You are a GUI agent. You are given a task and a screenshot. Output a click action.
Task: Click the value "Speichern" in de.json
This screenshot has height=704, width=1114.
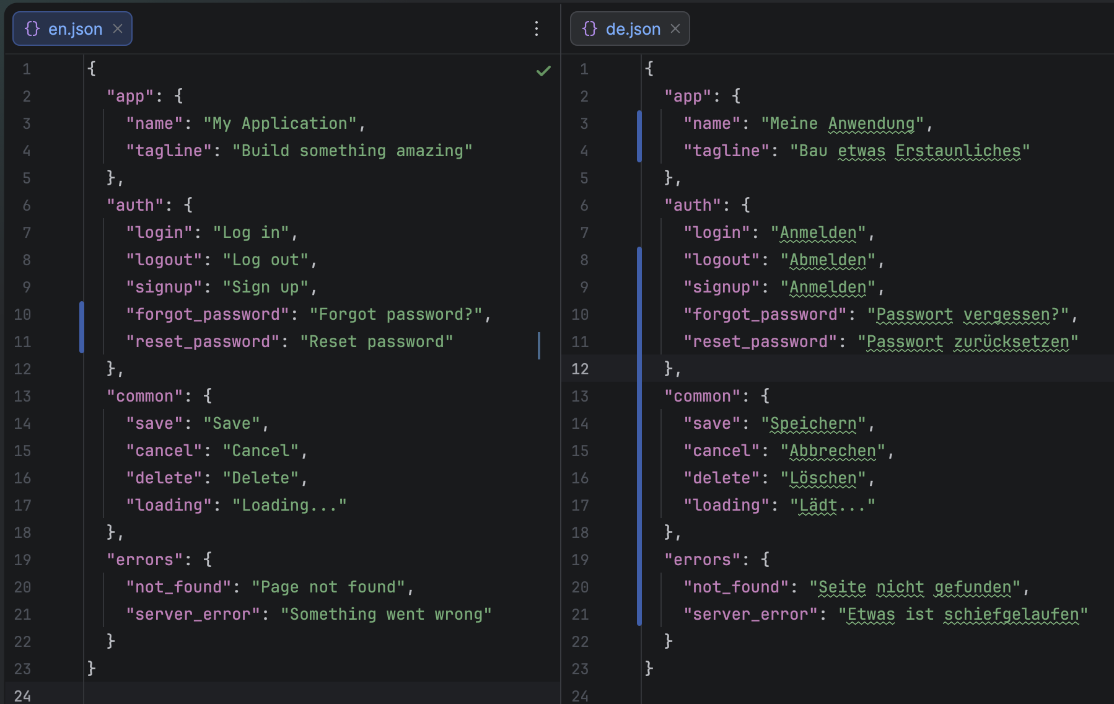[812, 423]
